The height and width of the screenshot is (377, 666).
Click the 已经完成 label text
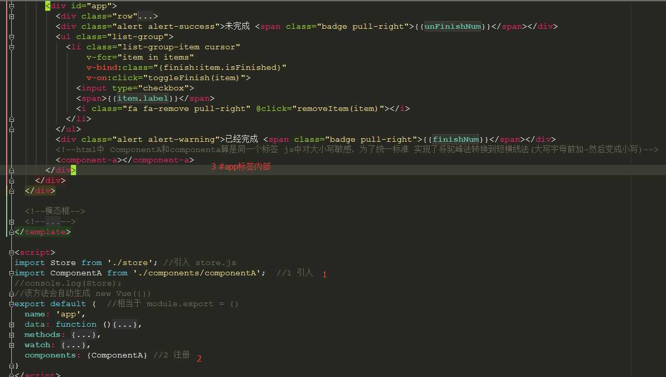click(x=242, y=140)
